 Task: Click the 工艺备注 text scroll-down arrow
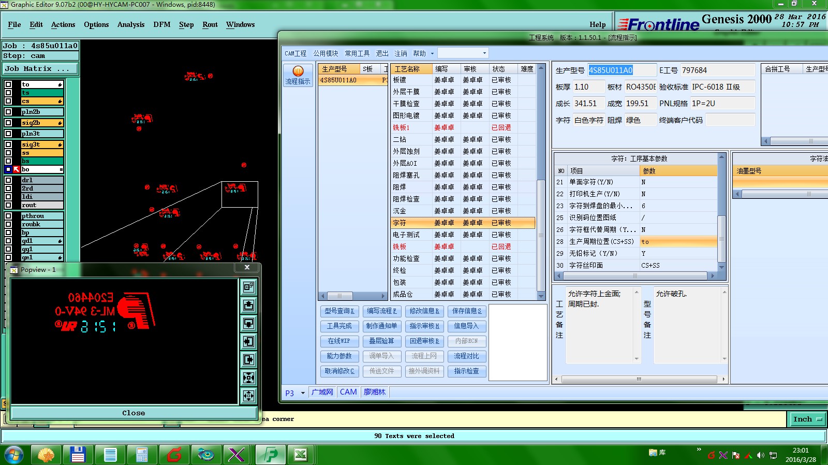pyautogui.click(x=637, y=358)
